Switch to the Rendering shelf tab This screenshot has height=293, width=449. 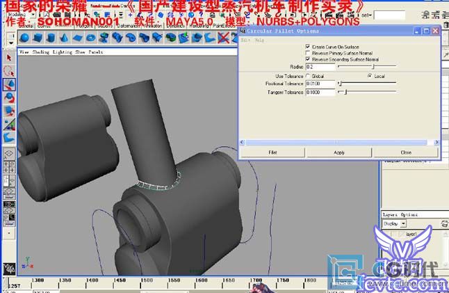tap(199, 26)
